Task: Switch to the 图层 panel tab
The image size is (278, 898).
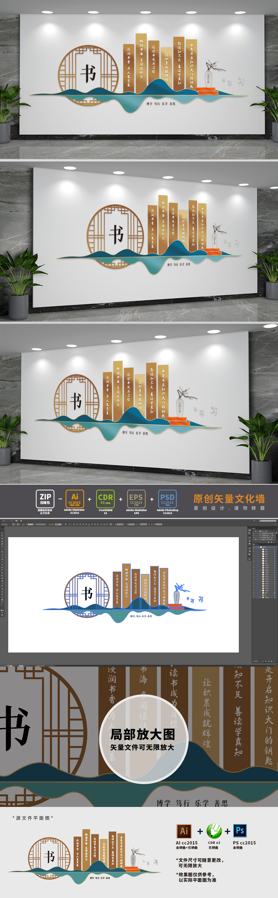Action: point(254,545)
